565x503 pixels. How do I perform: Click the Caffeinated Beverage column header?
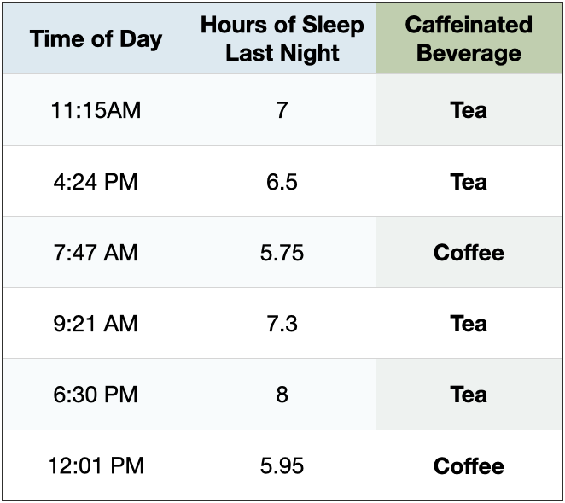(x=469, y=39)
